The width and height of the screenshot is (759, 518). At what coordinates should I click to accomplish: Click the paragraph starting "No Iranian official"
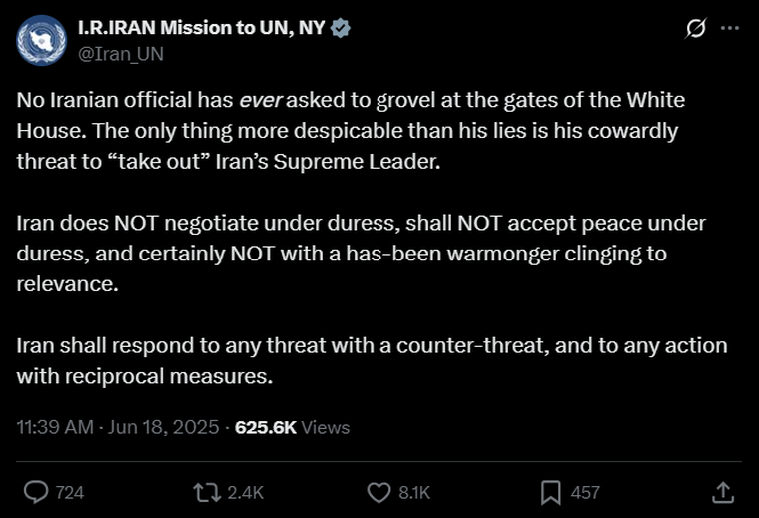point(350,131)
